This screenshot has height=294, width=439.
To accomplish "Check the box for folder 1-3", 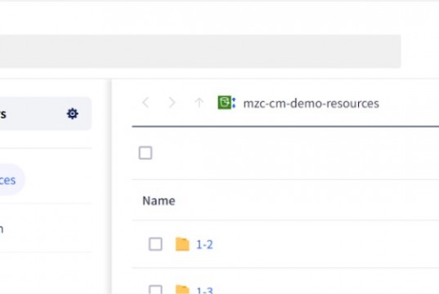I will click(155, 290).
